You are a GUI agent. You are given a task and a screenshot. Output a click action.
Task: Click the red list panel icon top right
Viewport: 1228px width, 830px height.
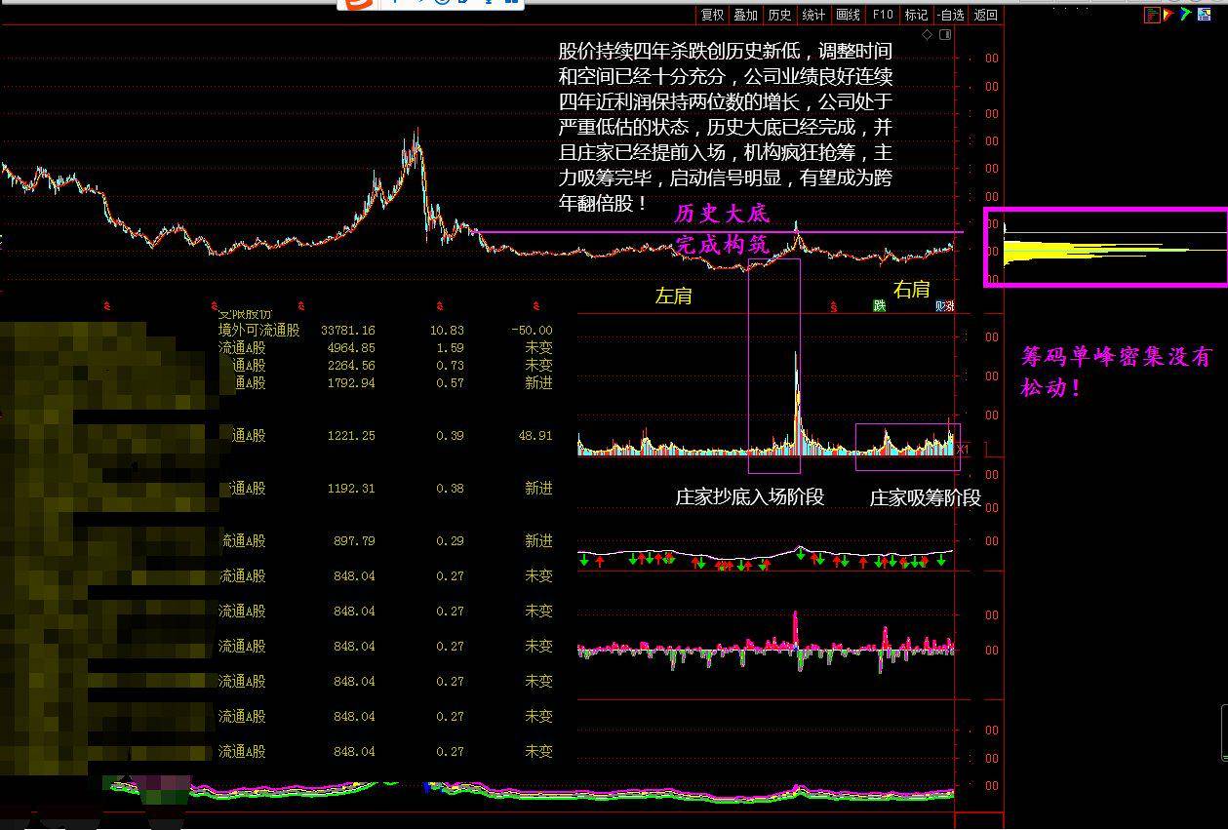click(x=1152, y=15)
